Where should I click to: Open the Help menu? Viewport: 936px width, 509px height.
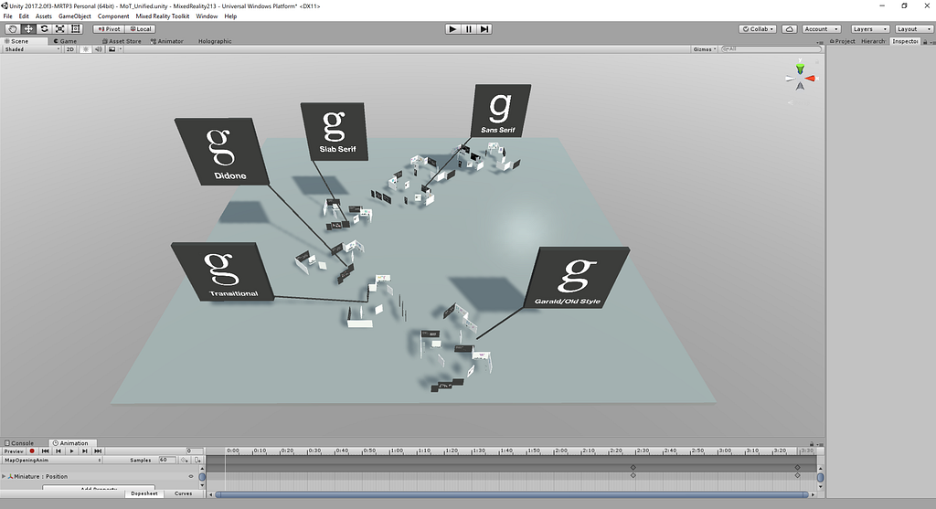230,16
